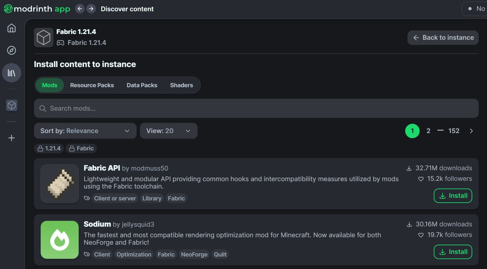Click the magnifier icon in search bar
The height and width of the screenshot is (269, 487).
[43, 108]
